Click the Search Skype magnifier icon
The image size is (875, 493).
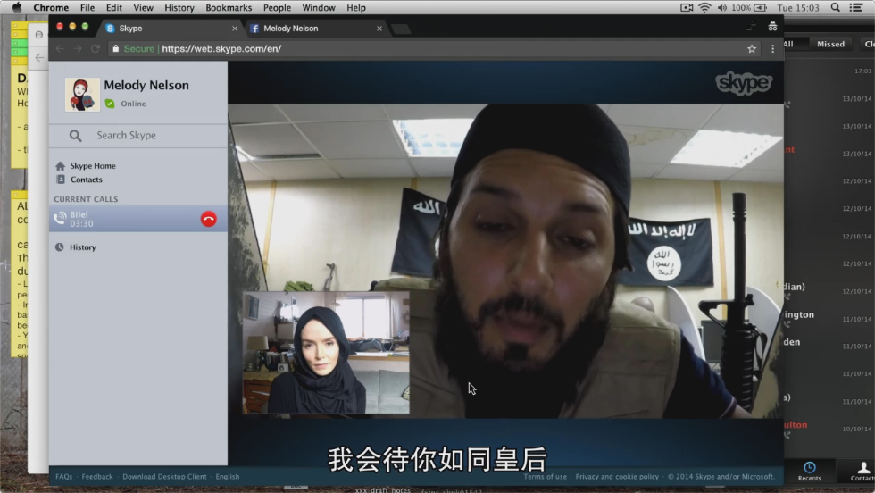point(75,136)
